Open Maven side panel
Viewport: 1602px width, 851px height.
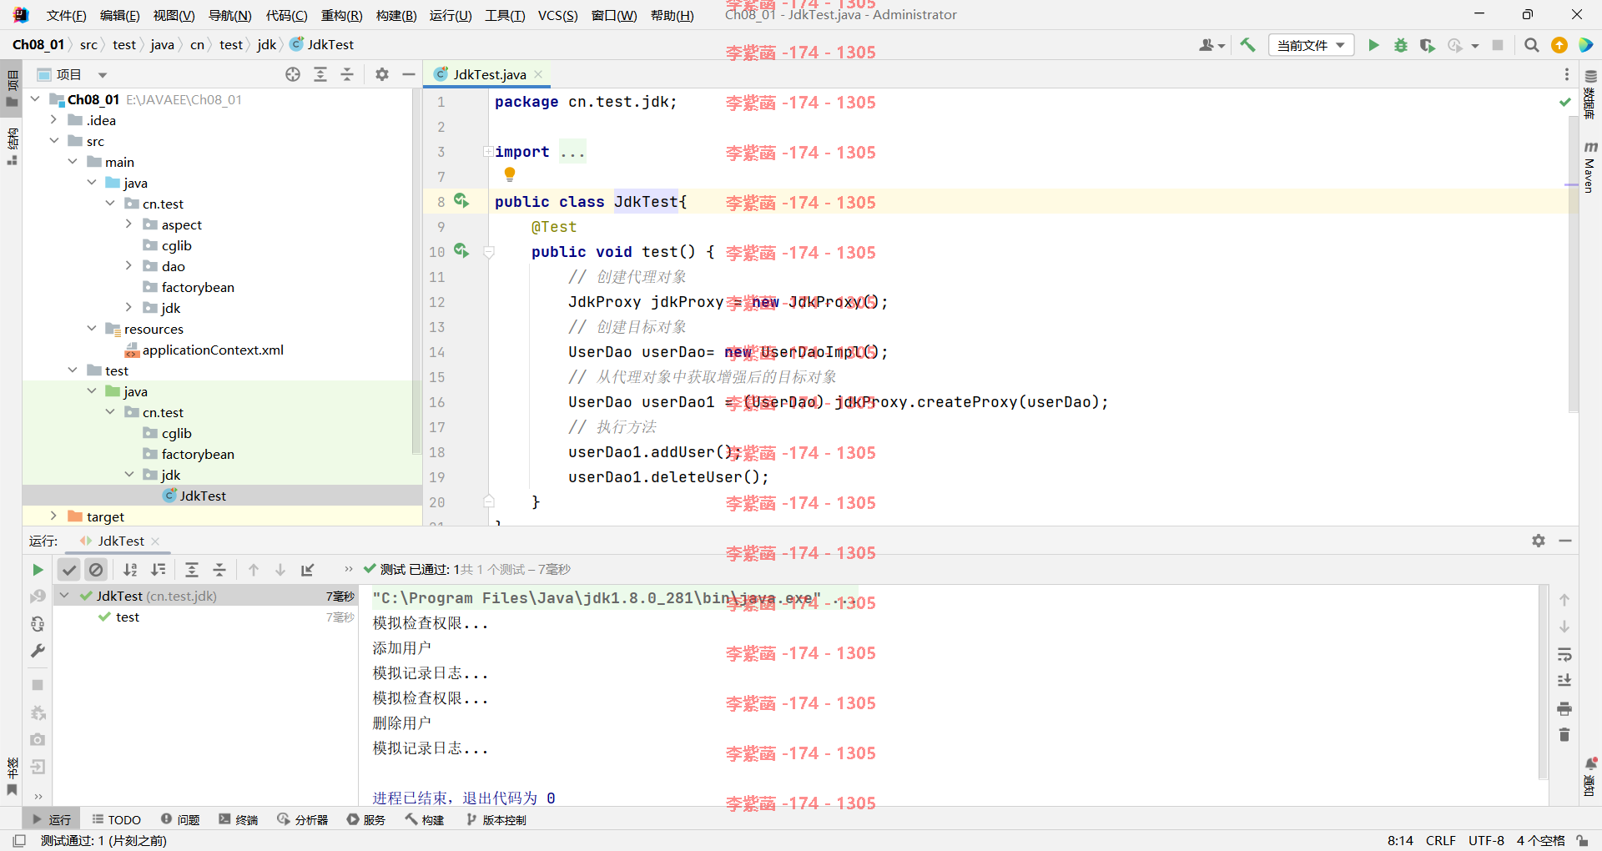pos(1590,167)
